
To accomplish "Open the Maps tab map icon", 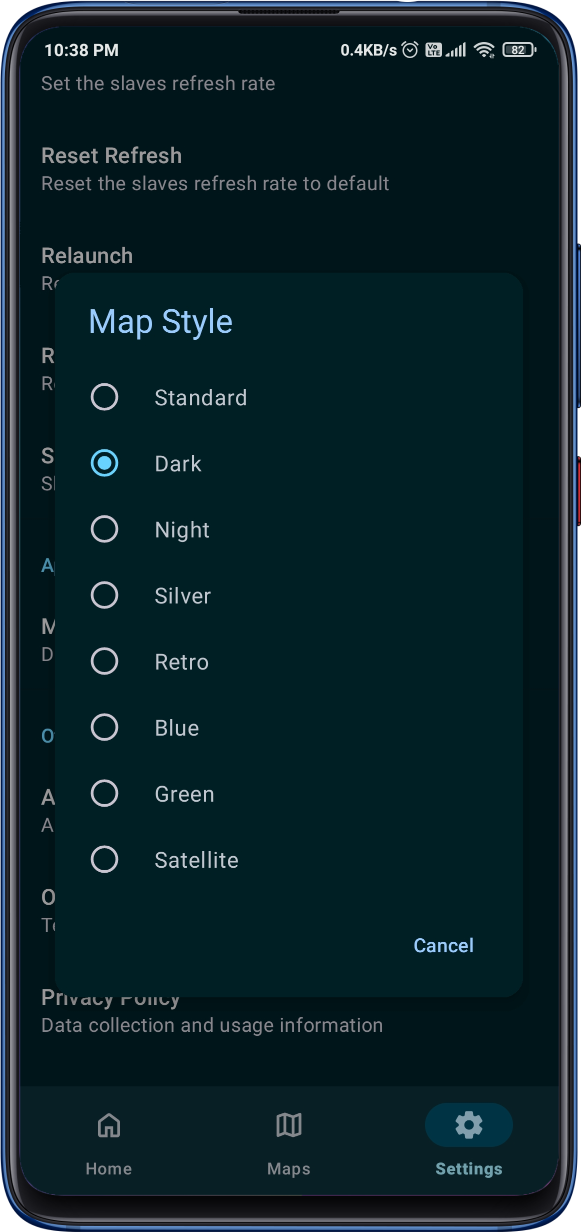I will [x=289, y=1125].
